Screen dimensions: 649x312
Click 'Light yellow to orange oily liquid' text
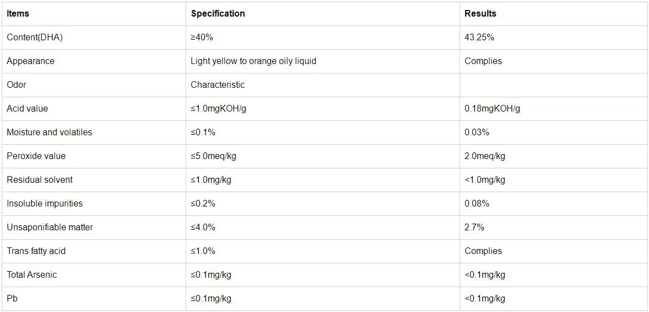(x=253, y=61)
